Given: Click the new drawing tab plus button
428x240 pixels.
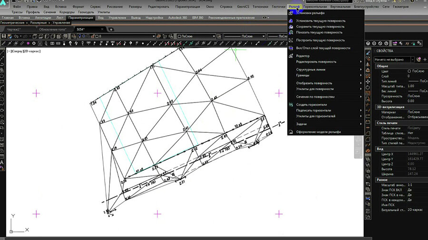Looking at the screenshot, I should [x=111, y=29].
